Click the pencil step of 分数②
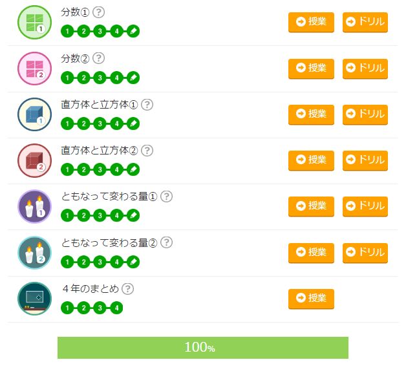Image resolution: width=417 pixels, height=373 pixels. pyautogui.click(x=133, y=78)
